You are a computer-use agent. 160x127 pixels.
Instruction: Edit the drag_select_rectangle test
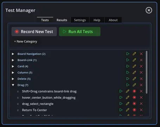(x=128, y=104)
